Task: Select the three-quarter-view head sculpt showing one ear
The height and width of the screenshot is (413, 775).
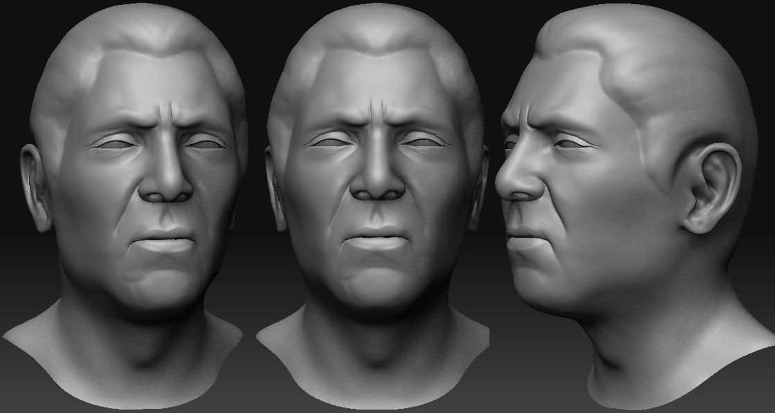Action: (123, 205)
